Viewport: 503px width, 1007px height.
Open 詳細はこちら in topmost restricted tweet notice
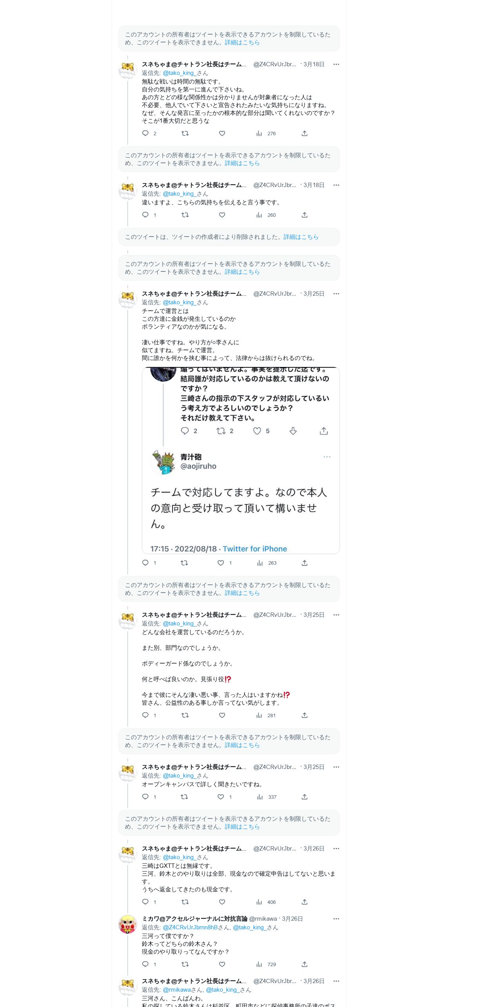(242, 42)
